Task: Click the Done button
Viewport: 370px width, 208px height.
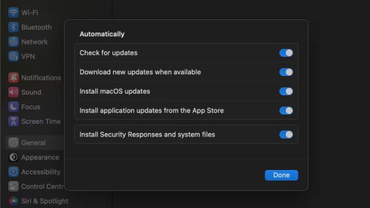Action: [281, 175]
